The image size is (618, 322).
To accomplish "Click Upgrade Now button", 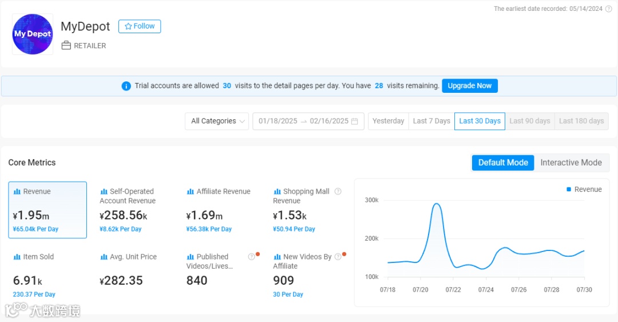I will coord(470,85).
